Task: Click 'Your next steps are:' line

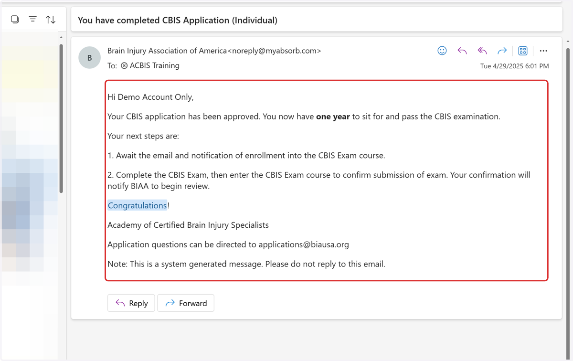Action: (143, 136)
